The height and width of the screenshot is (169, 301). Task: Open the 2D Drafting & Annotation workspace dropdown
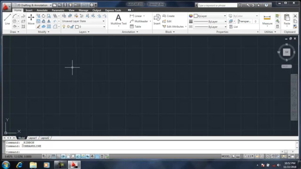32,5
